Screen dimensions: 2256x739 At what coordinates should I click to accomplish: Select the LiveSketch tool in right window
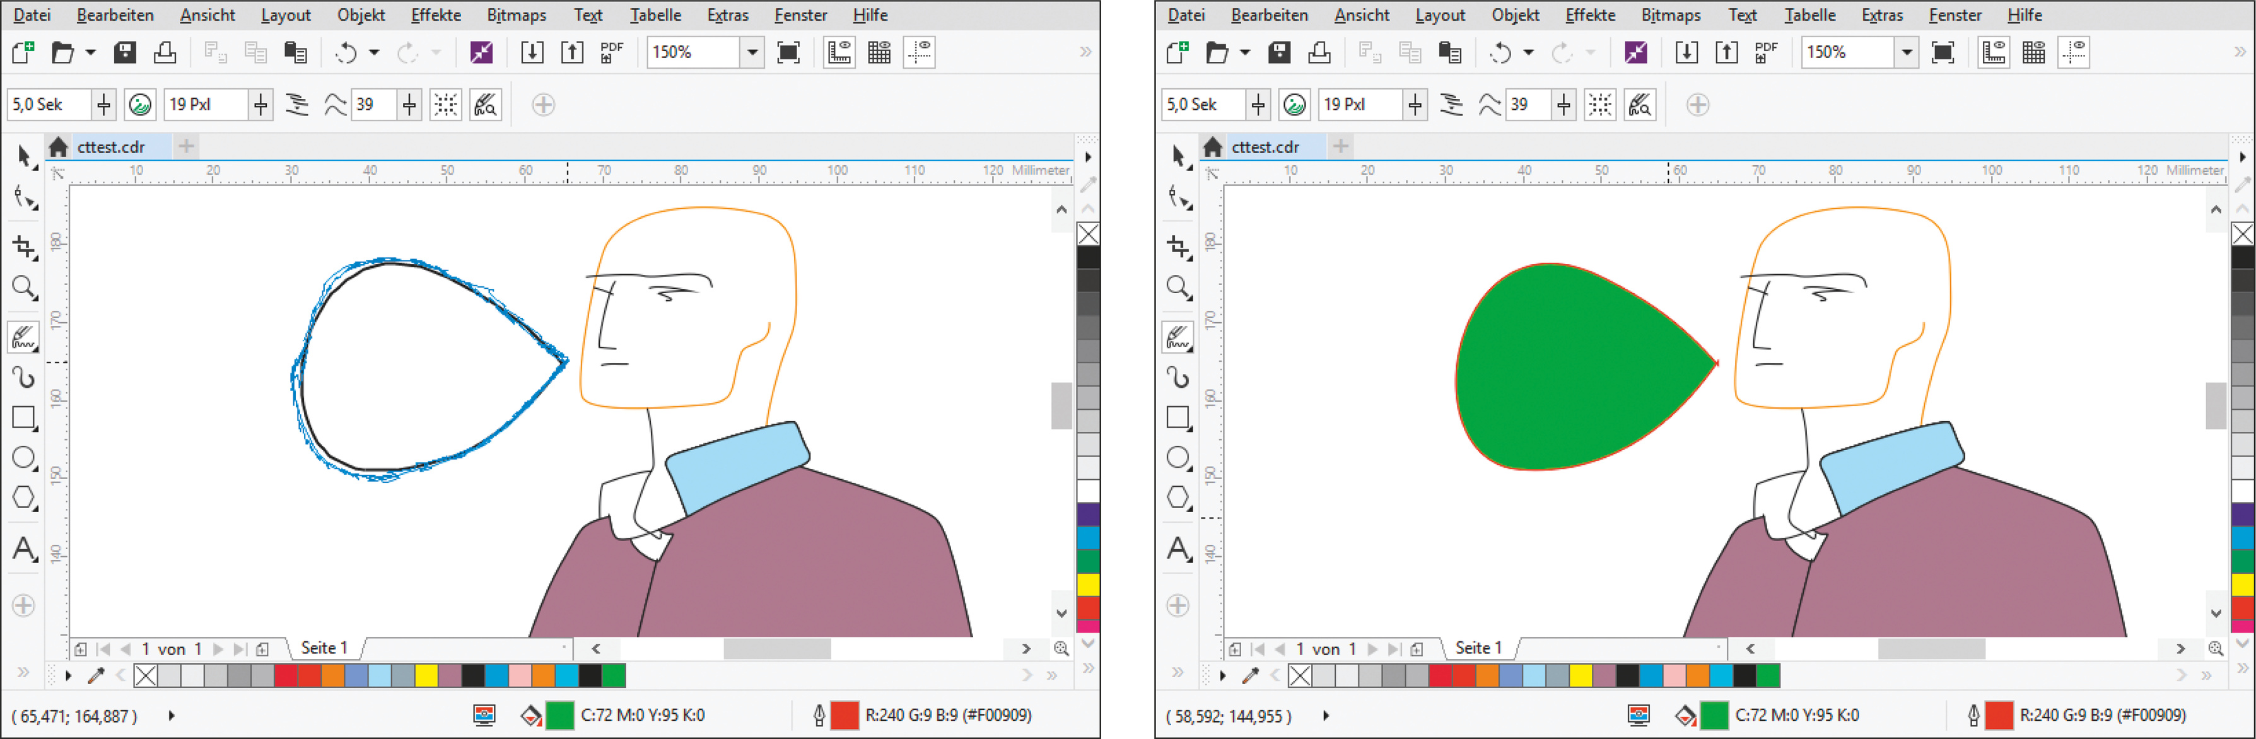point(1178,337)
